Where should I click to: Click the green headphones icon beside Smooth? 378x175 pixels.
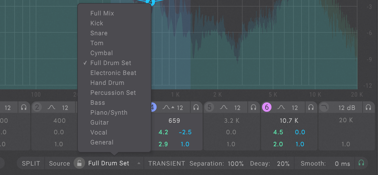pos(361,163)
